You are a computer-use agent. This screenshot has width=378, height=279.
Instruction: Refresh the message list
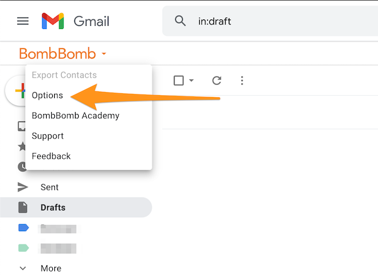pos(217,81)
